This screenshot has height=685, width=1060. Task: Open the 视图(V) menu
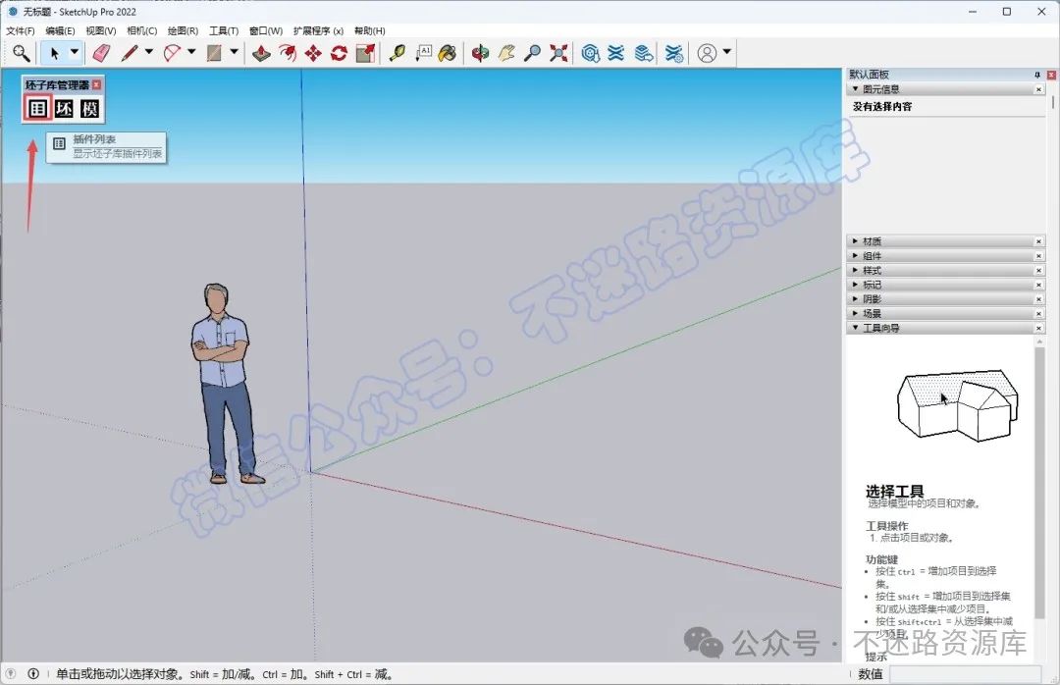(101, 30)
